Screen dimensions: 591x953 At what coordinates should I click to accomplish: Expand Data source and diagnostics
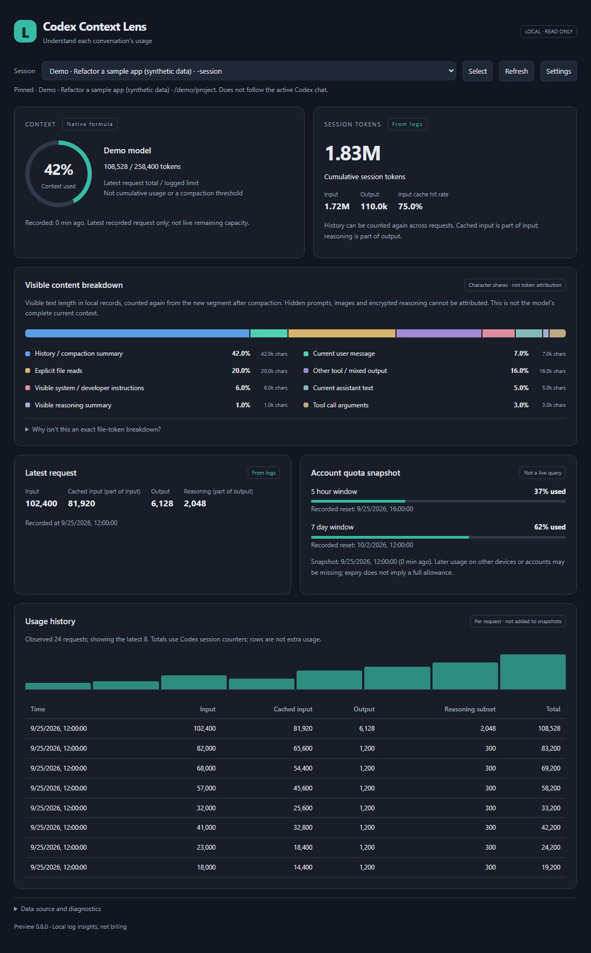click(57, 909)
